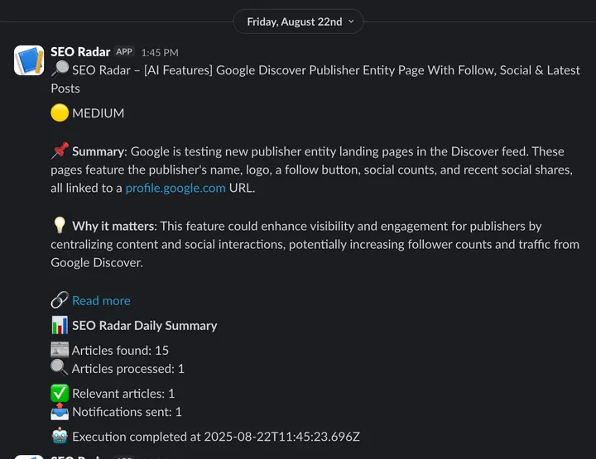The image size is (596, 459).
Task: Click the 1:45 PM message timestamp
Action: click(x=160, y=52)
